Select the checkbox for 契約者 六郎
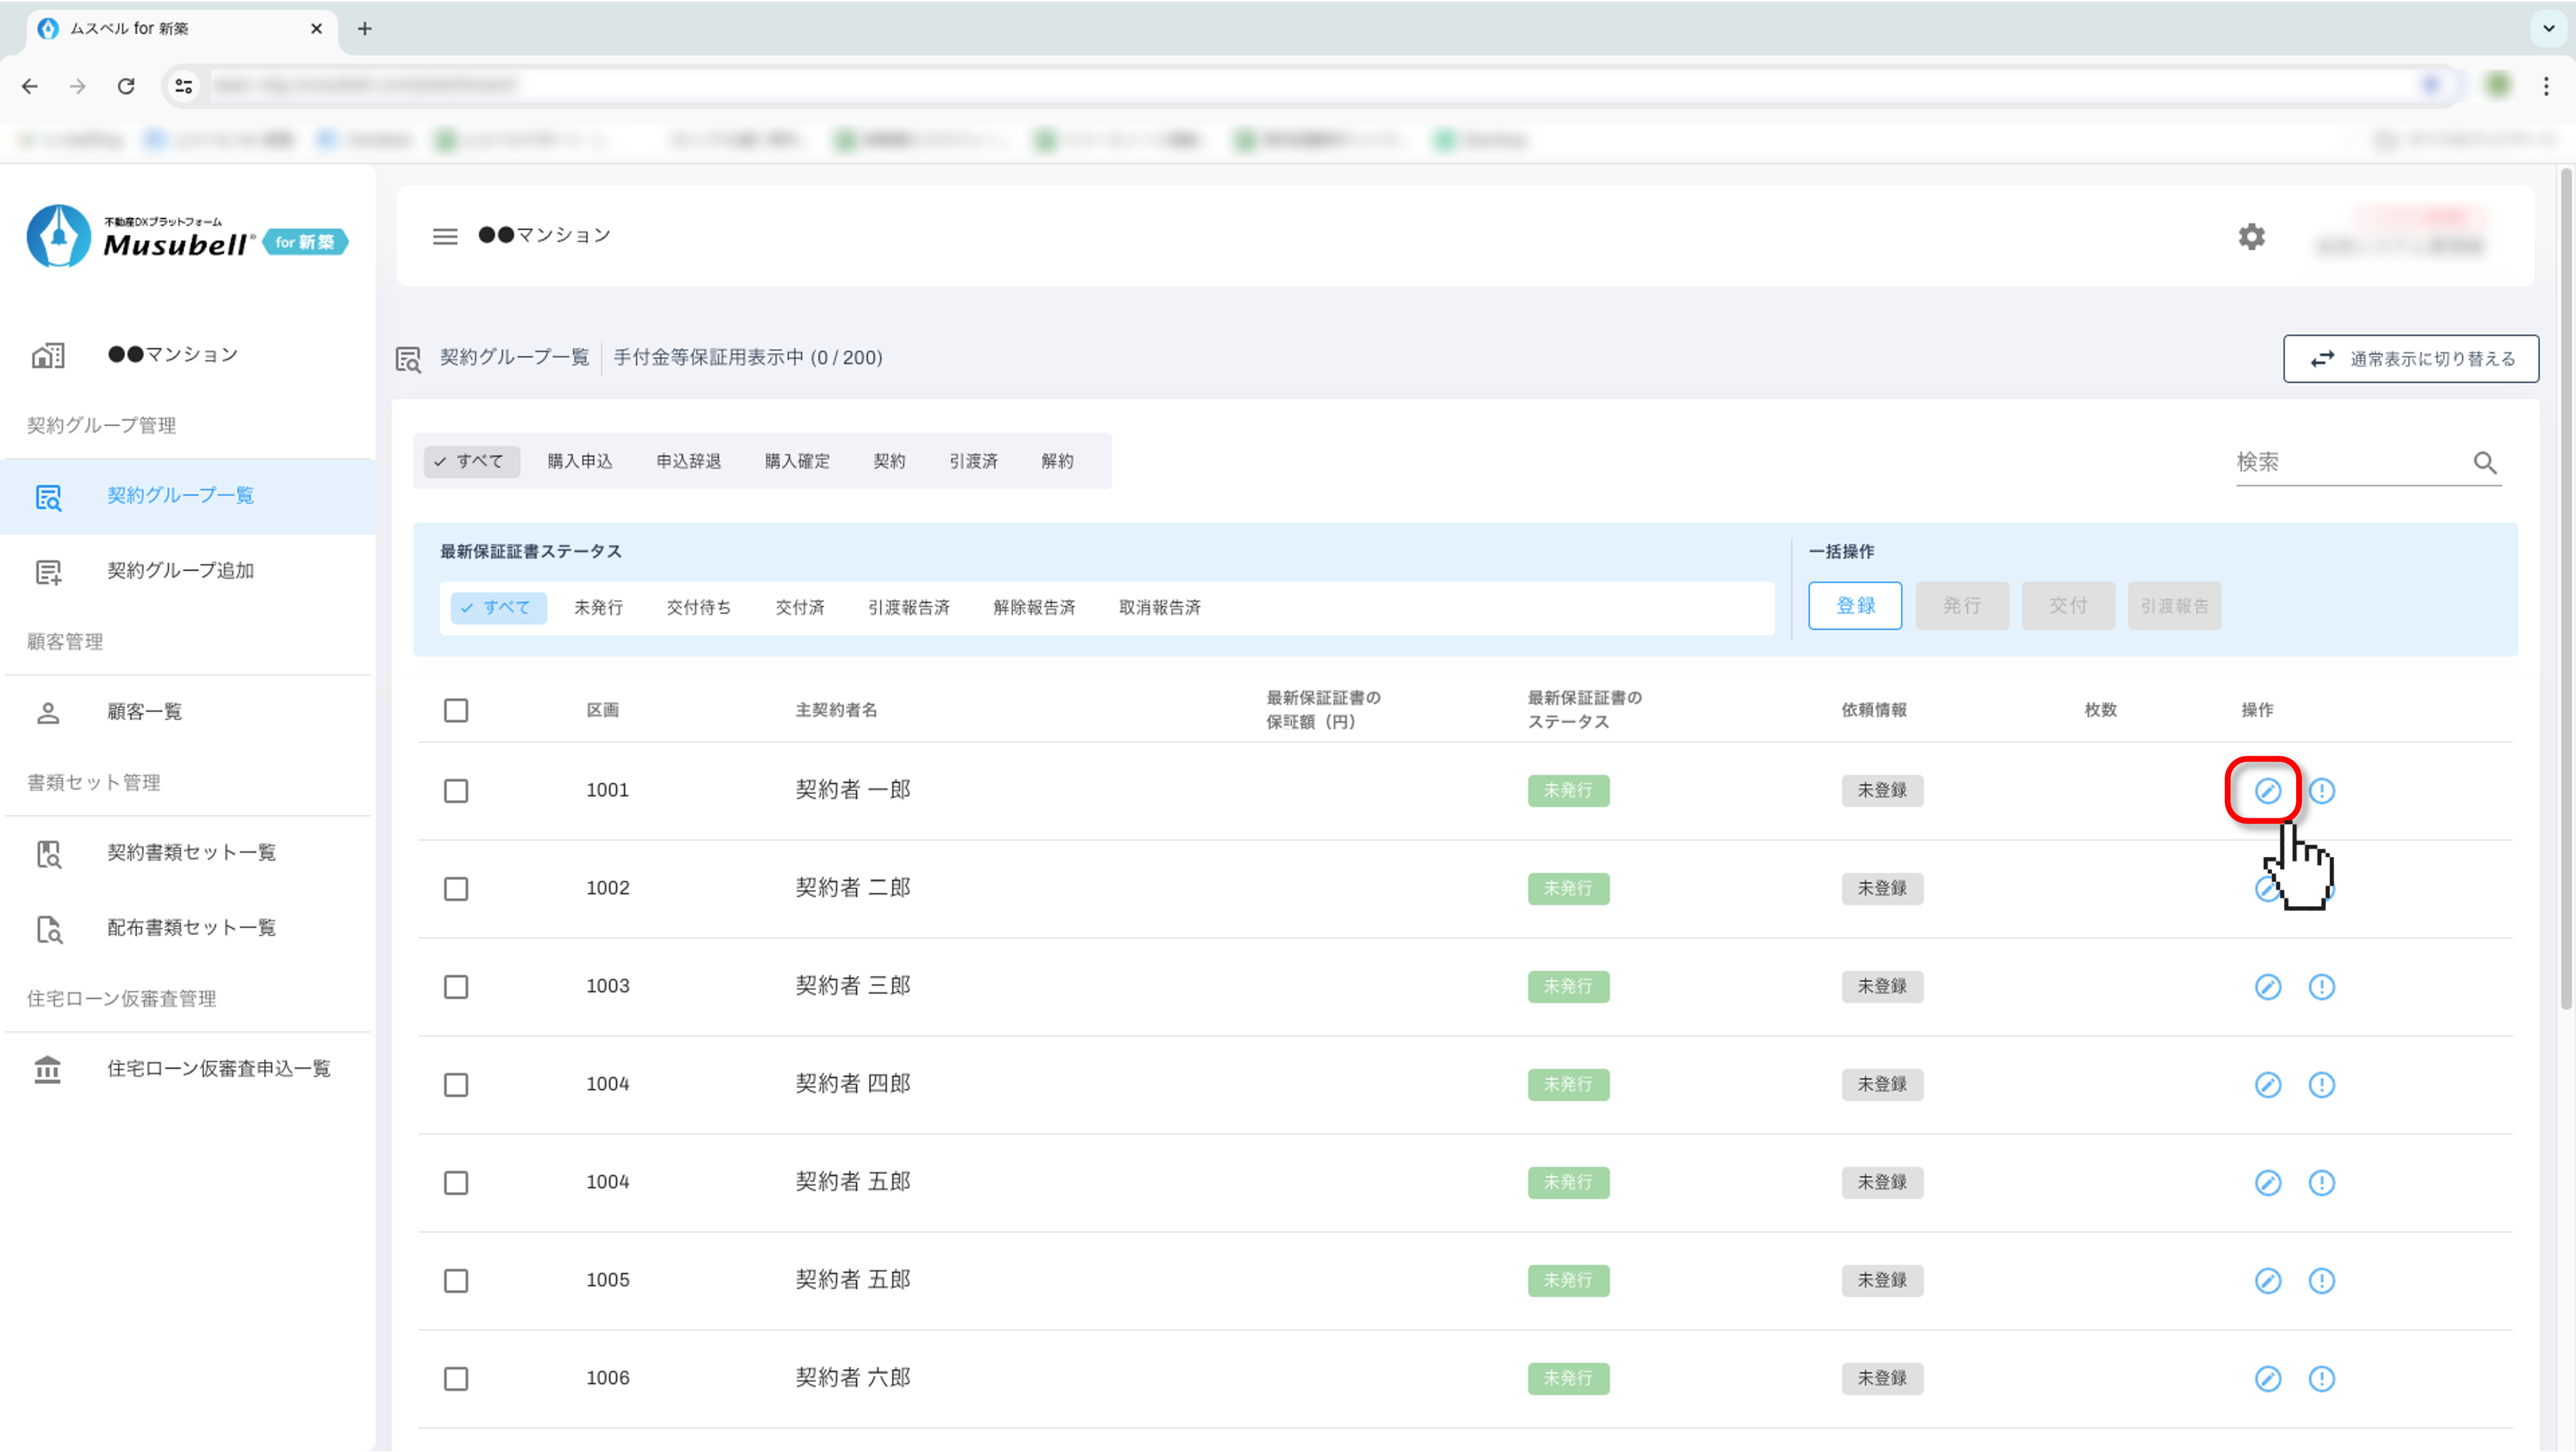The width and height of the screenshot is (2576, 1452). coord(456,1378)
